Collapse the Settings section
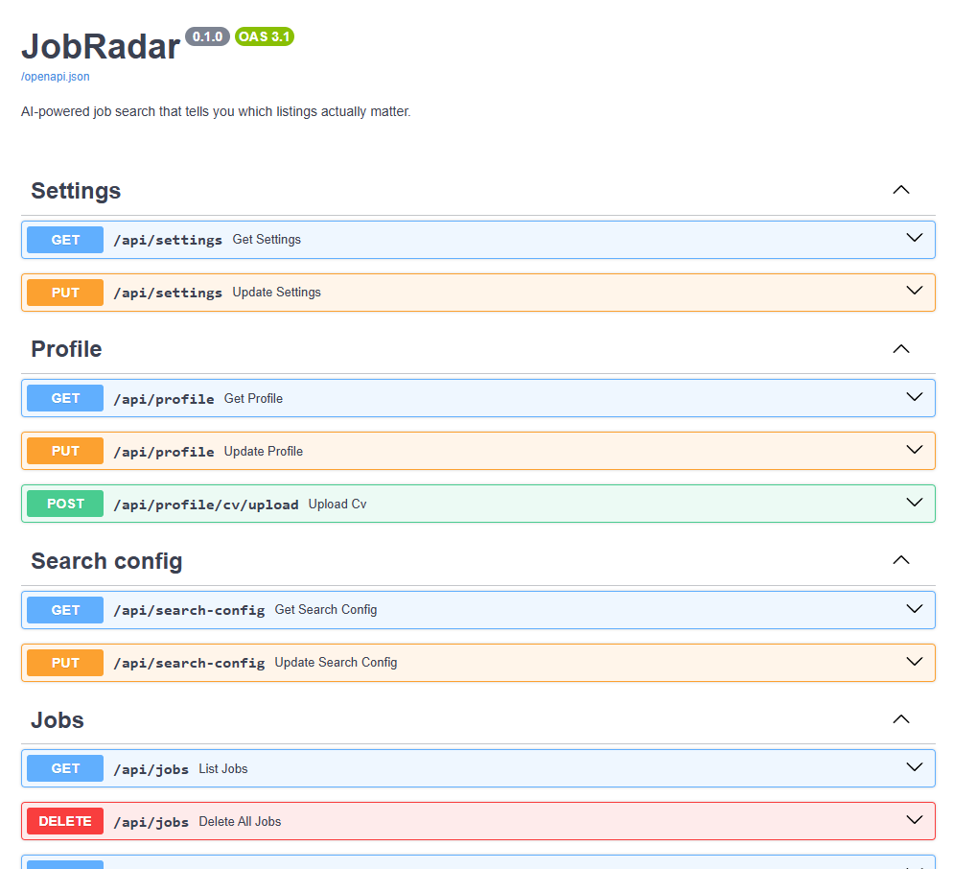 click(x=900, y=190)
